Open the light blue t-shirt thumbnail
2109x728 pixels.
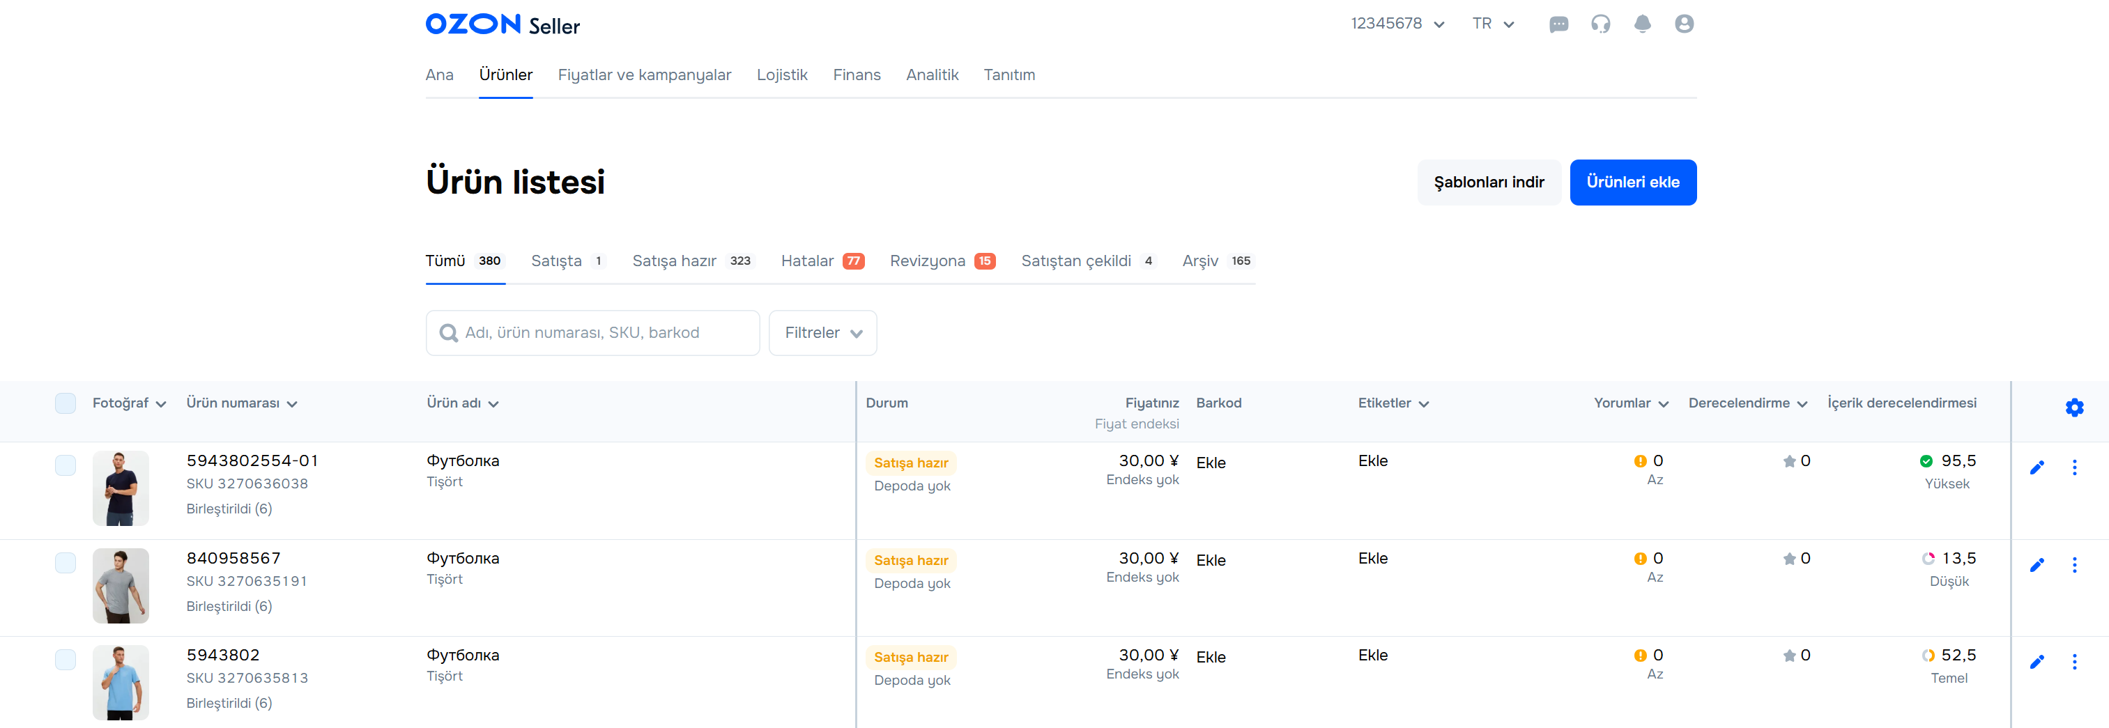tap(121, 682)
